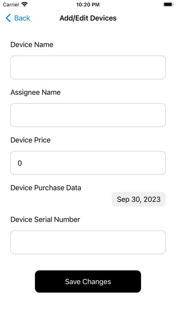Tap the Device Price label
Screen dimensions: 176x313
pos(31,140)
